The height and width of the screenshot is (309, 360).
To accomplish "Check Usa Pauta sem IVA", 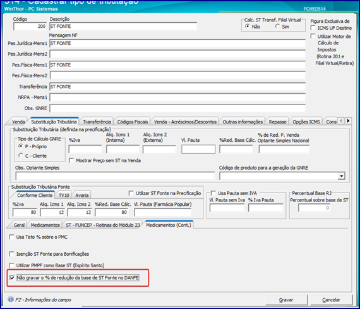I will tap(213, 193).
